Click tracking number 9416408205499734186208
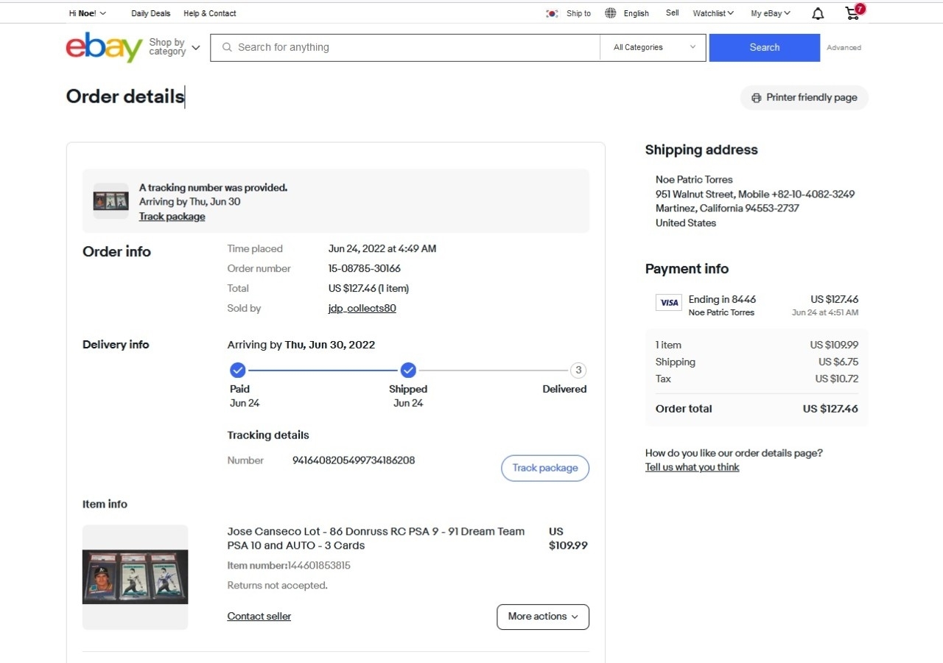This screenshot has width=943, height=663. pos(354,460)
